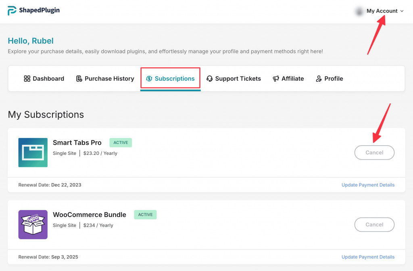Click the Smart Tabs Pro title

pyautogui.click(x=77, y=142)
